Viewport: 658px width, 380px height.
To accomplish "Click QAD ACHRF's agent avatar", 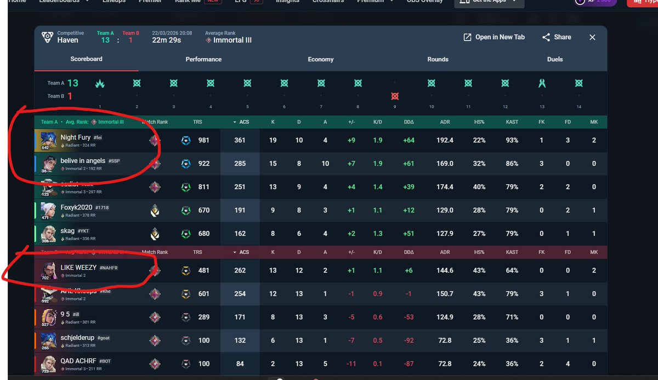I will (x=48, y=363).
